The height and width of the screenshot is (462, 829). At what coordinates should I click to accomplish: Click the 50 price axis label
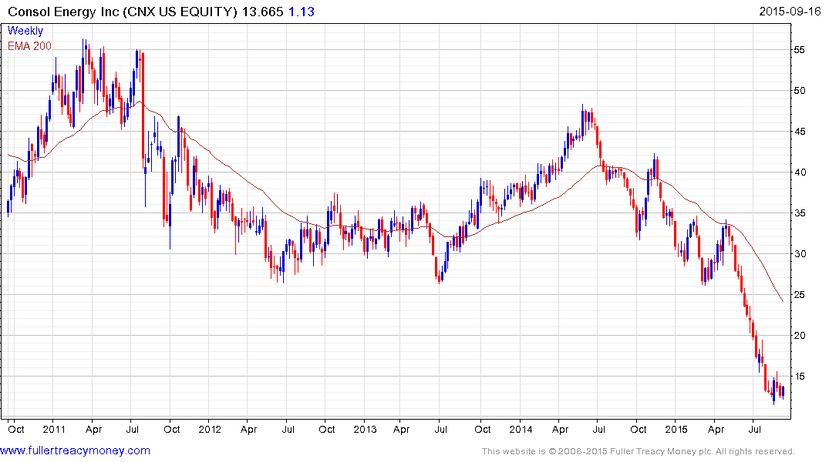pyautogui.click(x=800, y=90)
